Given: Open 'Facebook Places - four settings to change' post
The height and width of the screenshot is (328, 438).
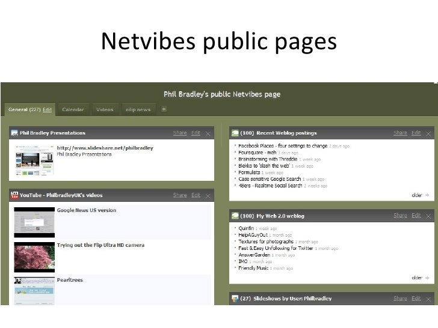Looking at the screenshot, I should coord(283,146).
